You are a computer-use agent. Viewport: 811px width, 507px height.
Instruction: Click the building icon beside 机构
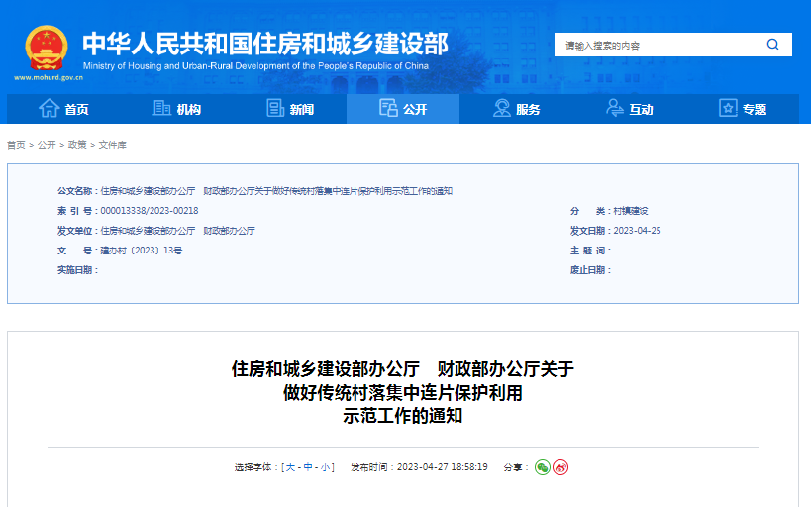click(x=162, y=109)
